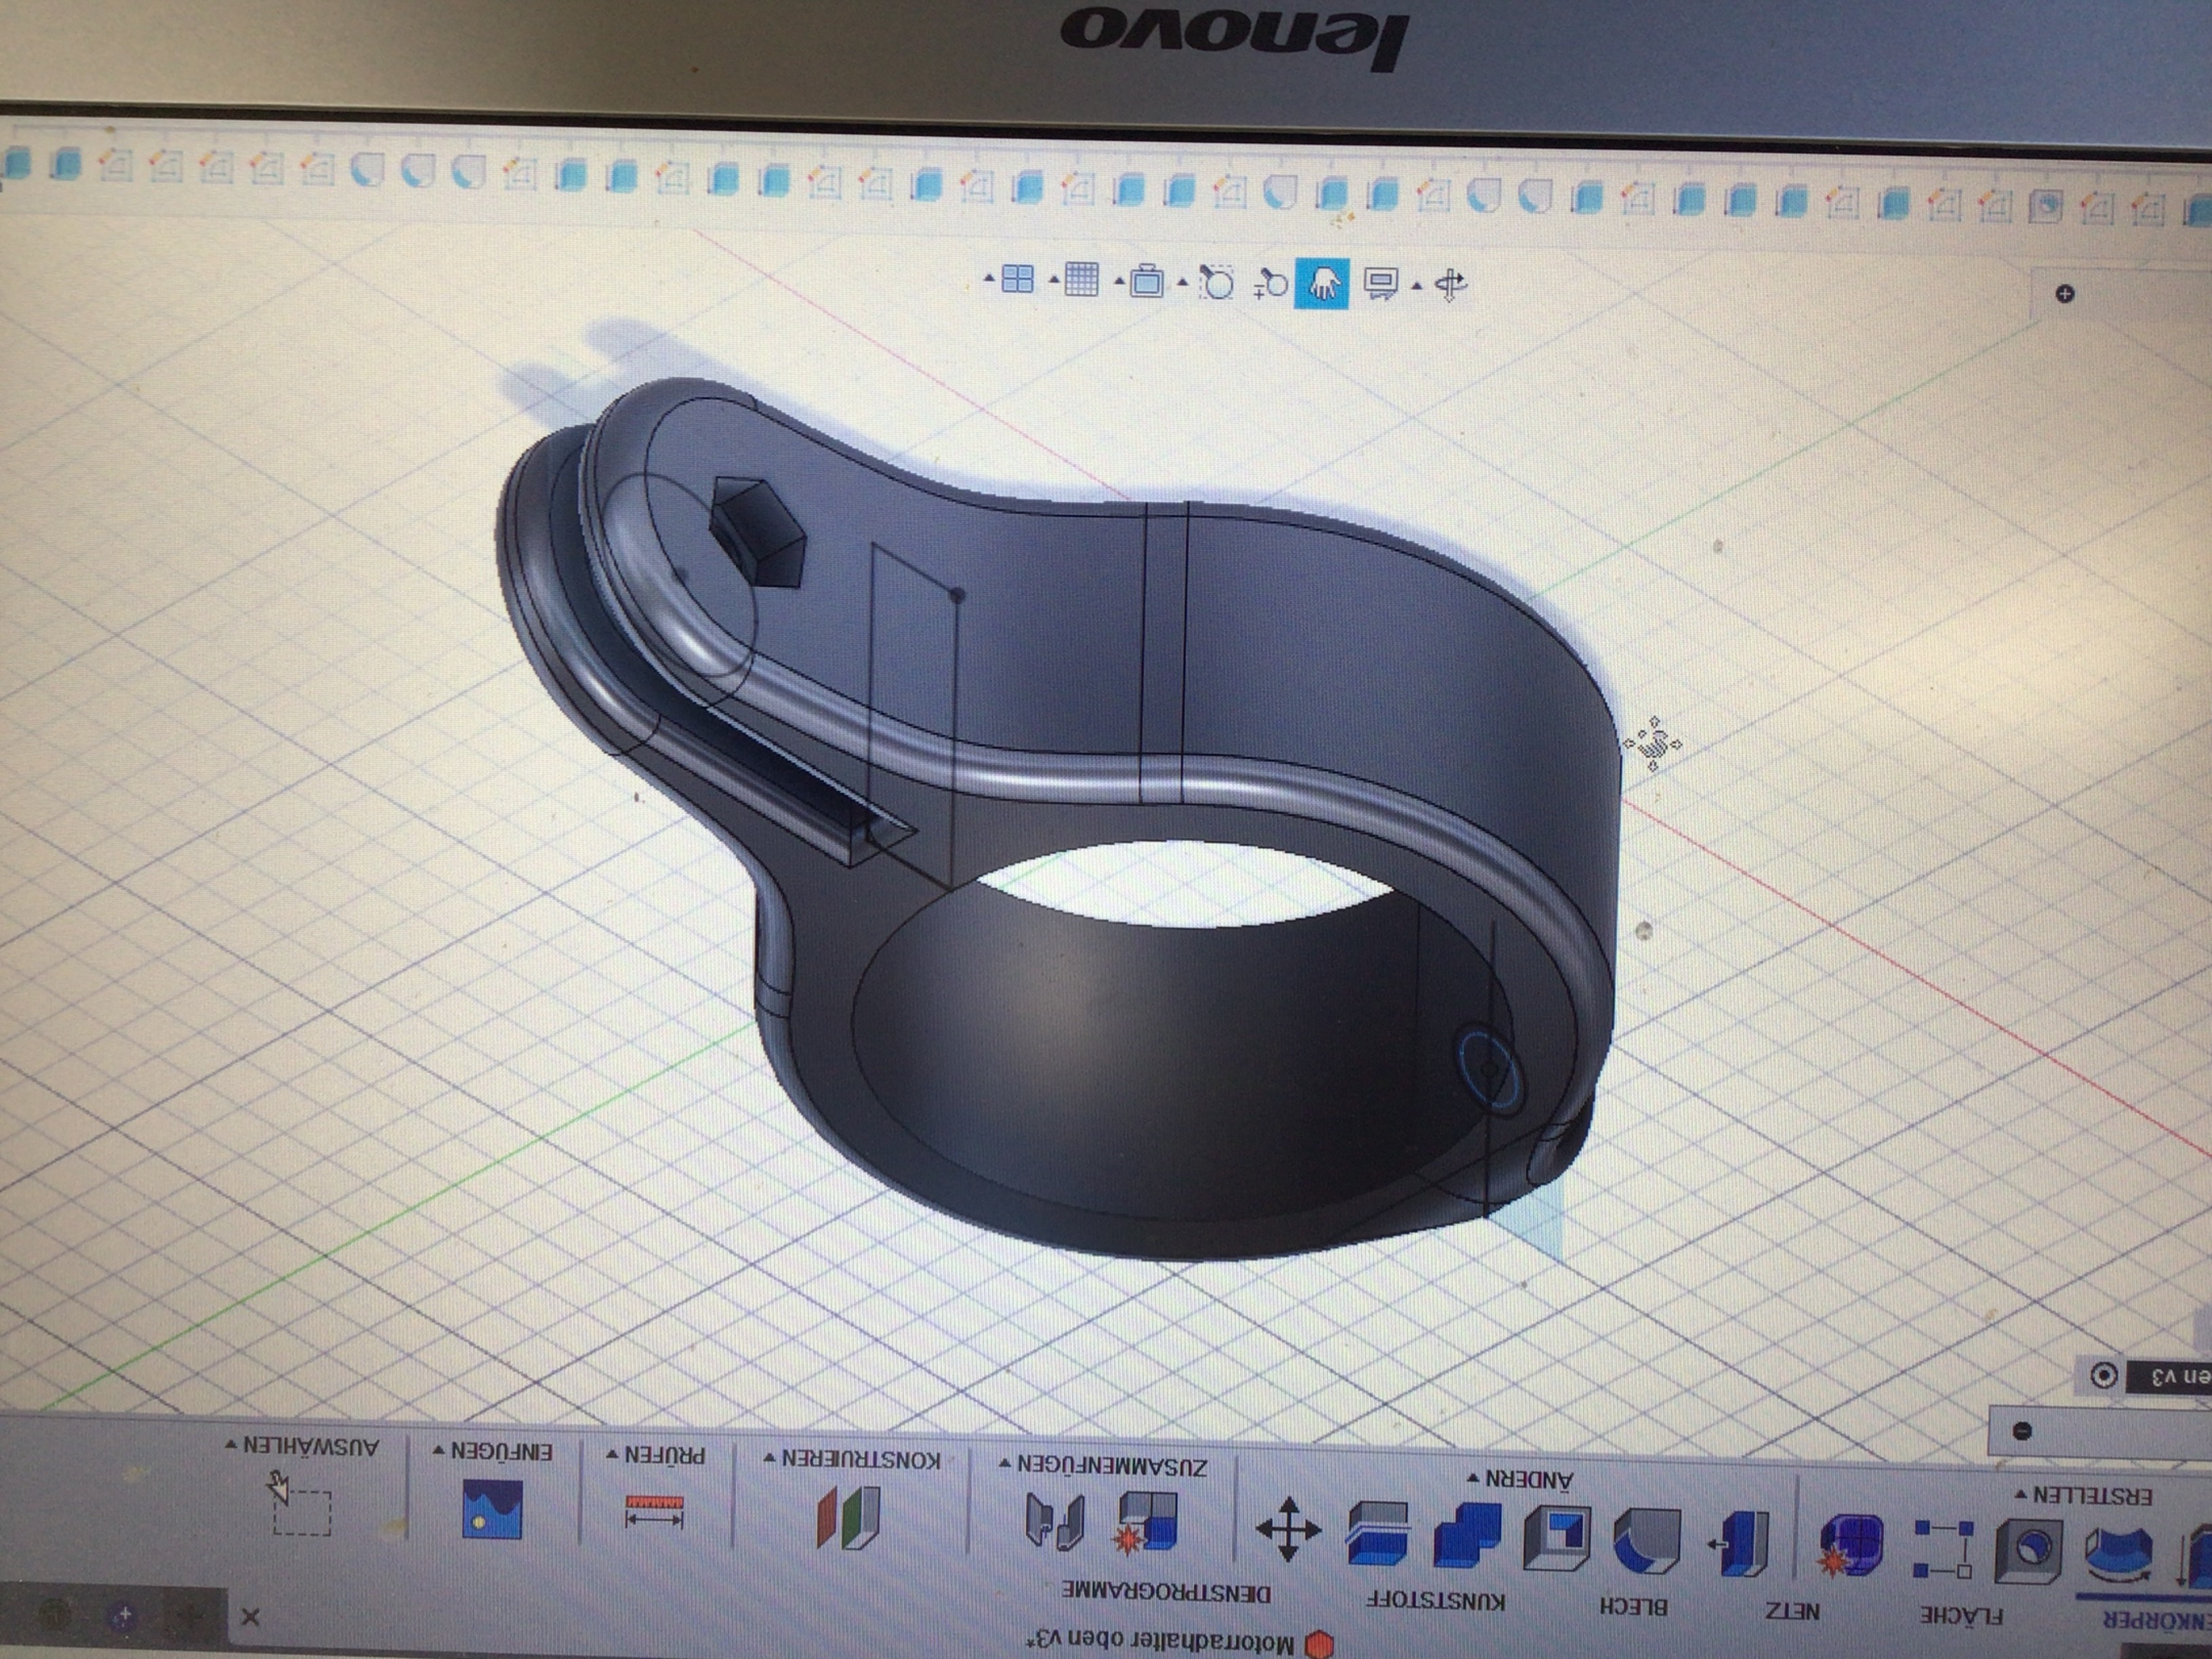Open the ZUSAMMENFÜGEN dropdown menu
Image resolution: width=2212 pixels, height=1659 pixels.
[x=1103, y=1465]
